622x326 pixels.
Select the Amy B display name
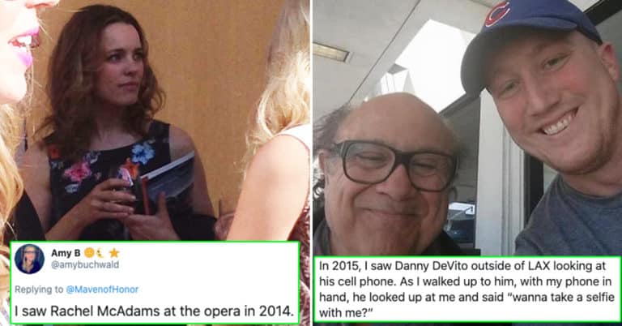(x=66, y=253)
